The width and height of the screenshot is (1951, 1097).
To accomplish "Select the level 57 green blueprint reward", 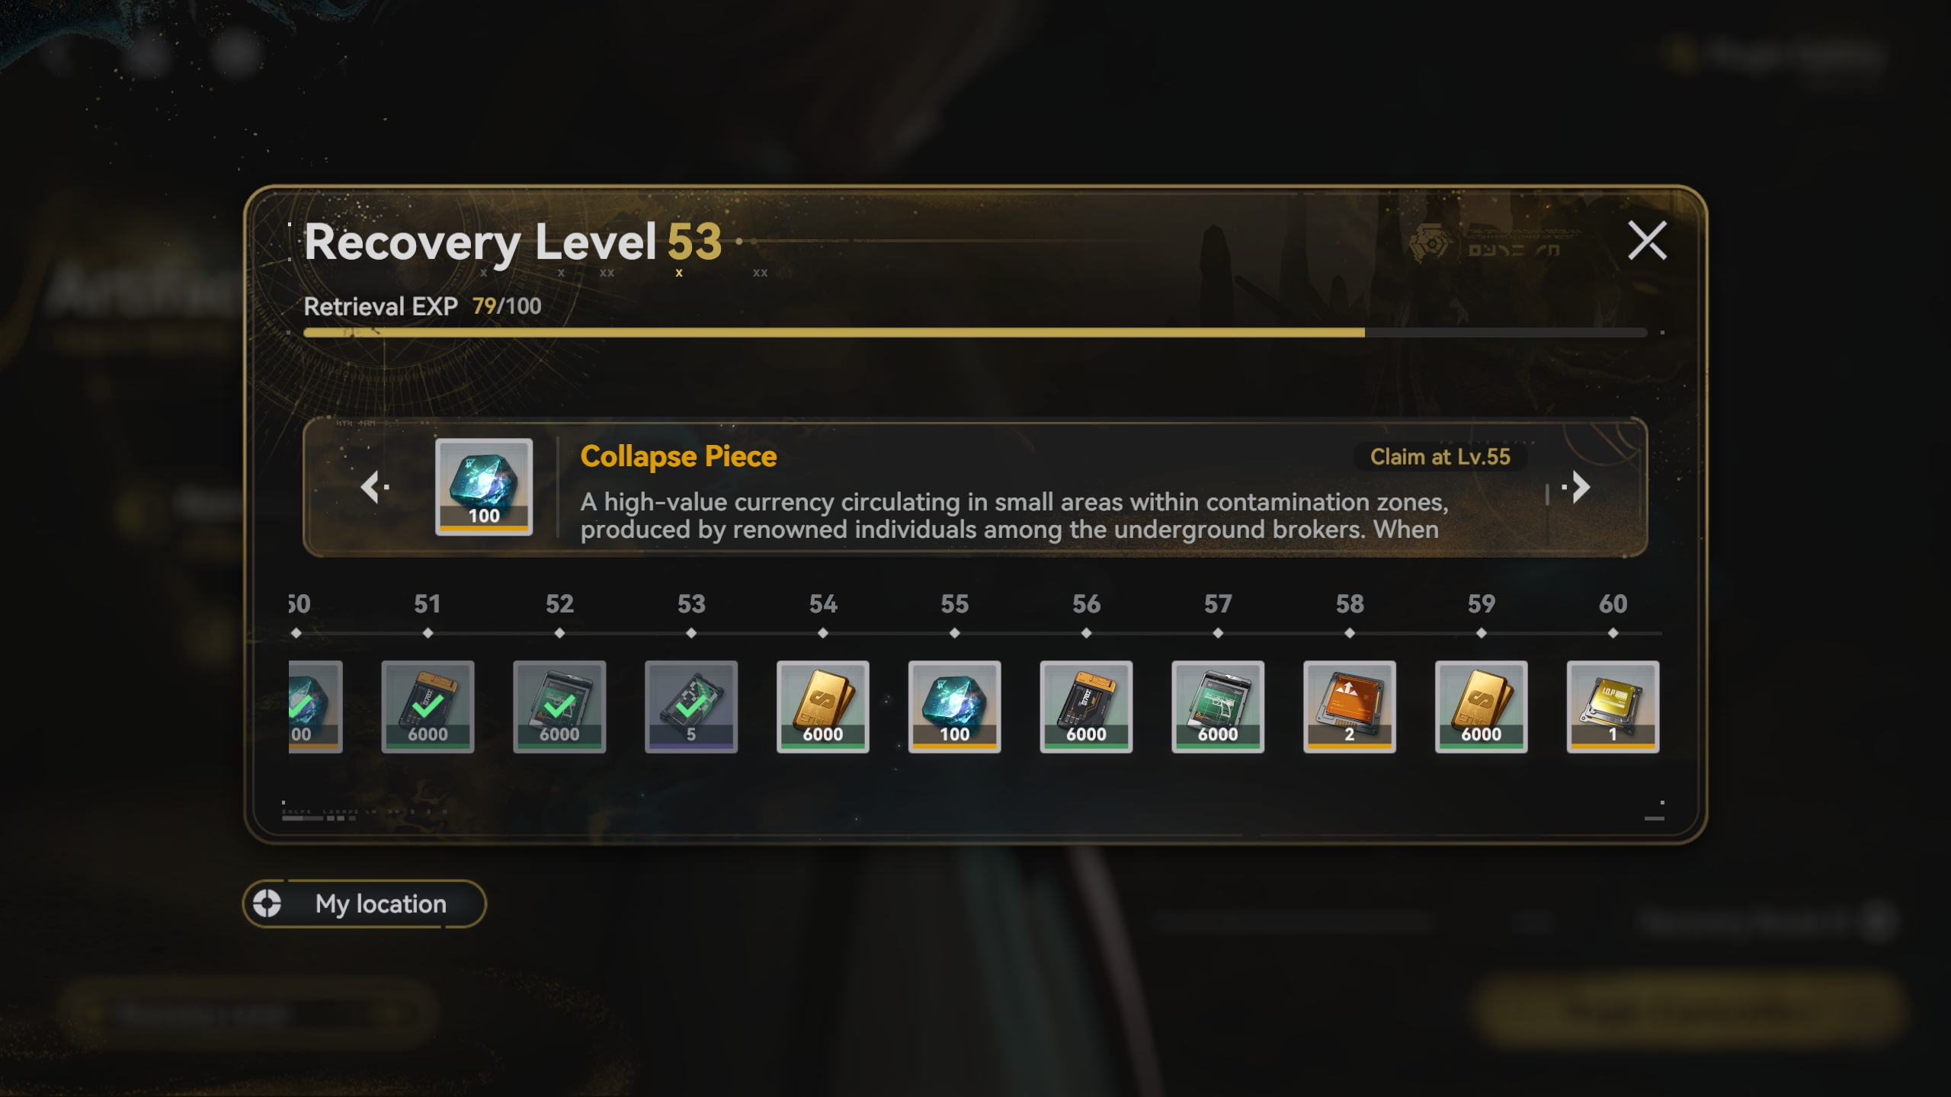I will 1218,706.
